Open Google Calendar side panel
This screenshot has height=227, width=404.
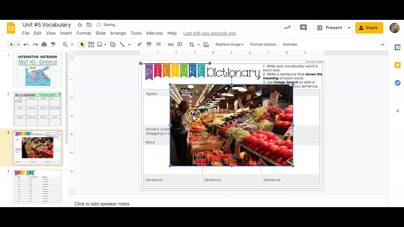coord(398,47)
